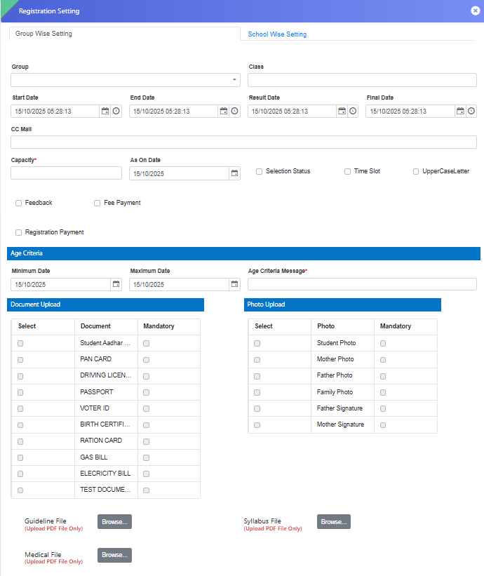Image resolution: width=484 pixels, height=576 pixels.
Task: Enable the Selection Status checkbox
Action: (x=260, y=171)
